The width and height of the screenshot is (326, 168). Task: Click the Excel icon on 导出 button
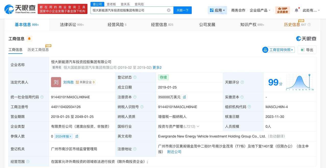(303, 50)
